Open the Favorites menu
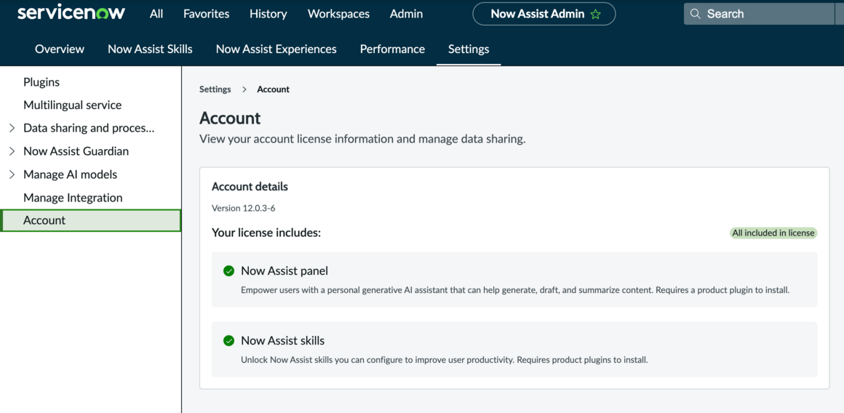844x413 pixels. point(206,14)
